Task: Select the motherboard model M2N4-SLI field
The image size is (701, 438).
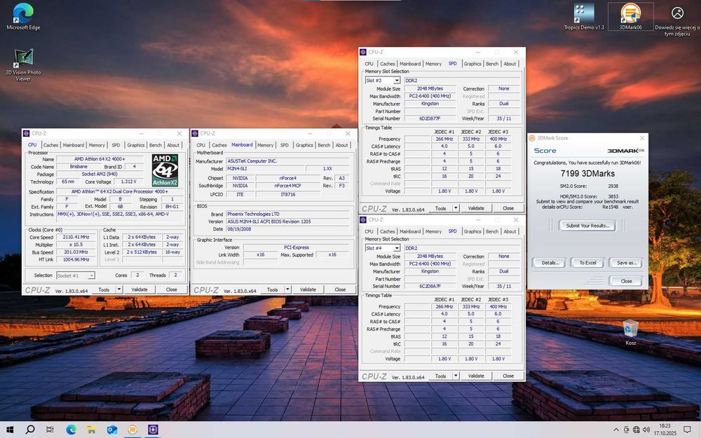Action: (x=266, y=169)
